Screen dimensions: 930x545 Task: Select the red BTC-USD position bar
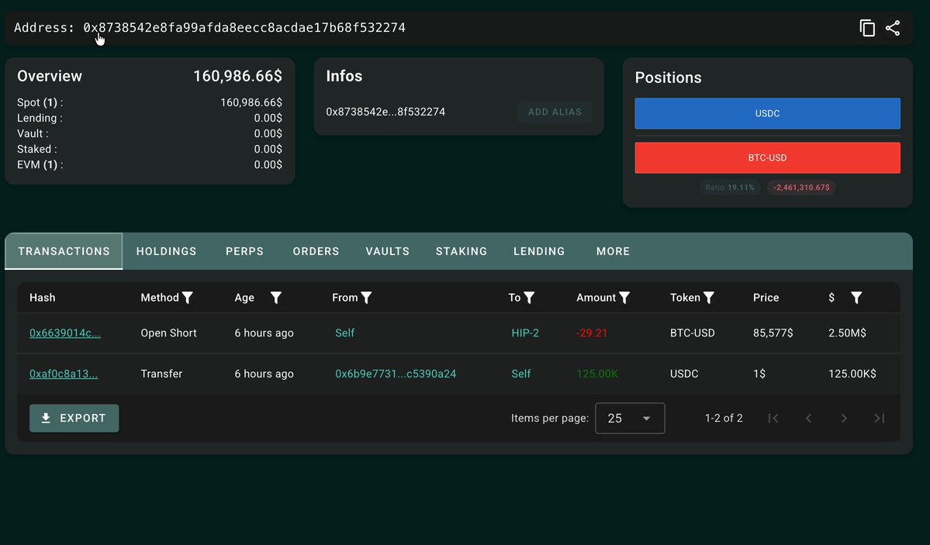[767, 157]
